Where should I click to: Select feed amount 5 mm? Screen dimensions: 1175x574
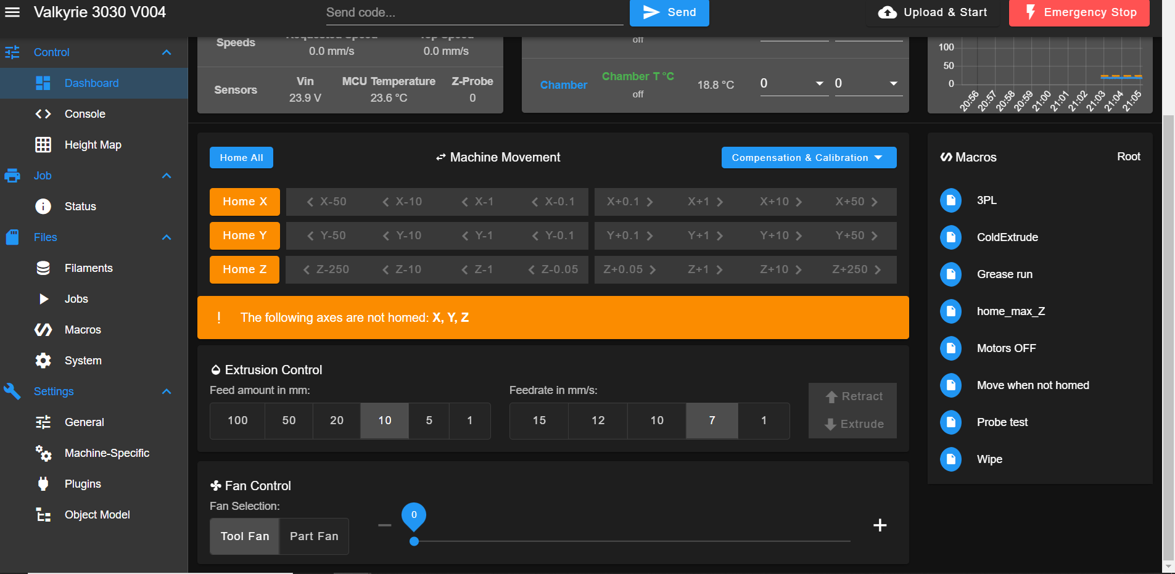[429, 420]
